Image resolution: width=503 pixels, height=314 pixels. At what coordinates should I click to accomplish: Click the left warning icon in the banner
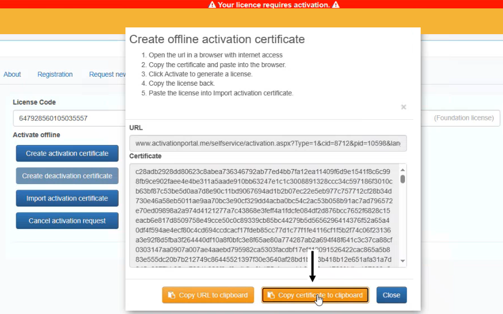(212, 4)
